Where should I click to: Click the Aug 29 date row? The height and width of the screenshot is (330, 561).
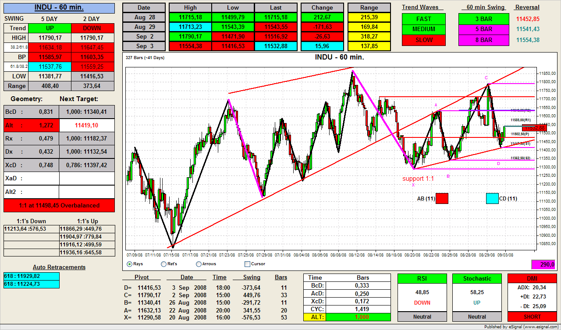[144, 27]
